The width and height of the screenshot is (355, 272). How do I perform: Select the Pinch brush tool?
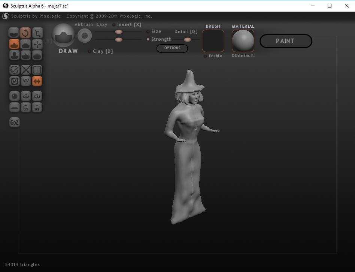click(x=26, y=55)
